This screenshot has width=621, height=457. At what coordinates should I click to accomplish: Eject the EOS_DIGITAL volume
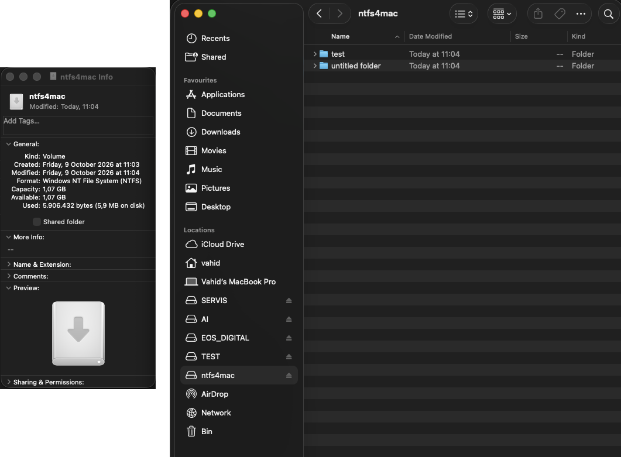(x=289, y=338)
